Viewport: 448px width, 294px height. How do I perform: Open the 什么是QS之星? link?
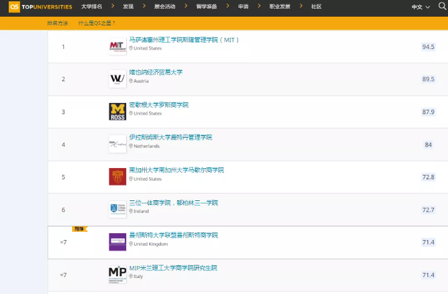coord(96,23)
